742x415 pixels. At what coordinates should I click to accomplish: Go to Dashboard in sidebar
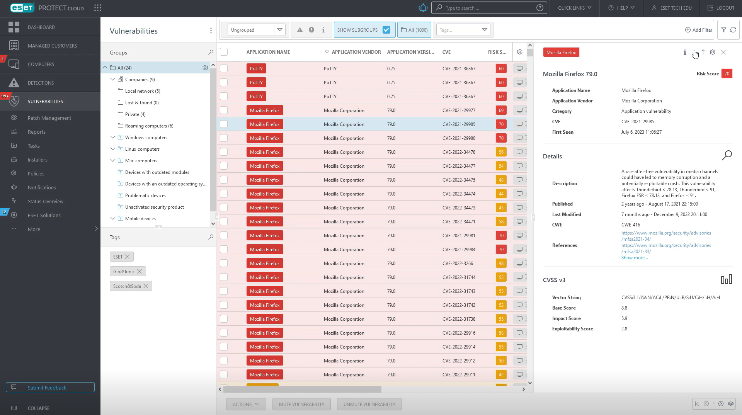41,27
